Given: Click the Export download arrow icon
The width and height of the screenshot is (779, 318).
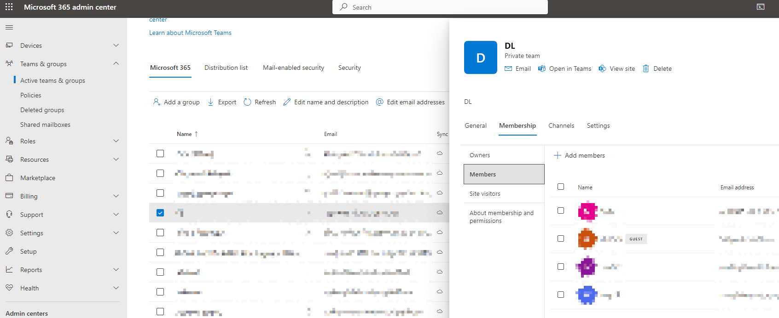Looking at the screenshot, I should coord(210,102).
